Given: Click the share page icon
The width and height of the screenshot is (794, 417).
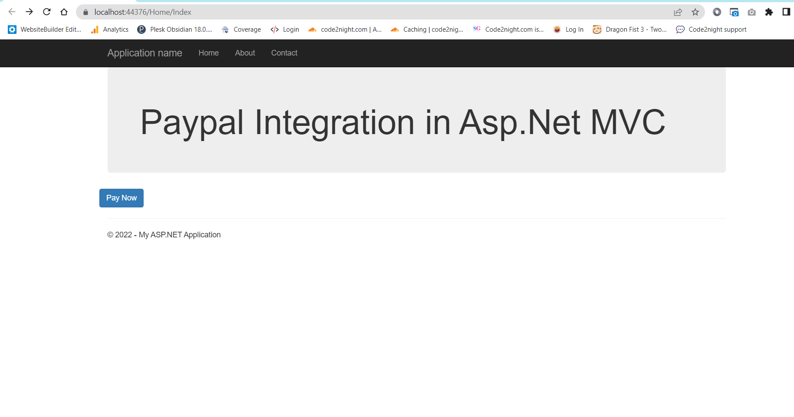Looking at the screenshot, I should pos(678,12).
